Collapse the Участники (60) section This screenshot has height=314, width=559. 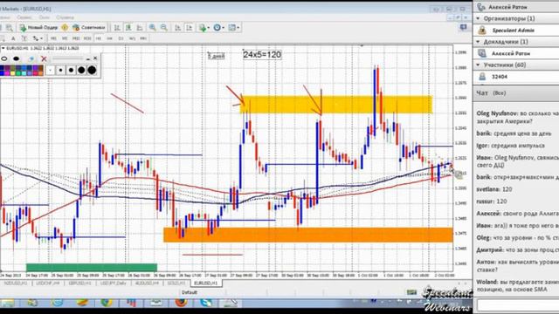(478, 65)
